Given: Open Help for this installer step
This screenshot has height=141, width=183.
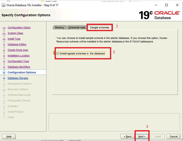Looking at the screenshot, I should pos(9,137).
